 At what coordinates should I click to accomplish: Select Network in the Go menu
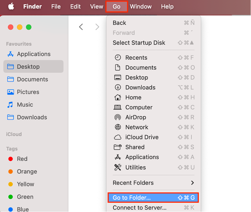coord(137,127)
